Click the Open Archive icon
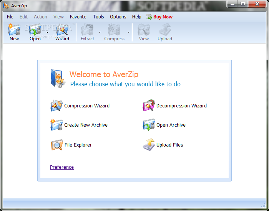Viewport: 269px width, 211px height. coord(149,125)
